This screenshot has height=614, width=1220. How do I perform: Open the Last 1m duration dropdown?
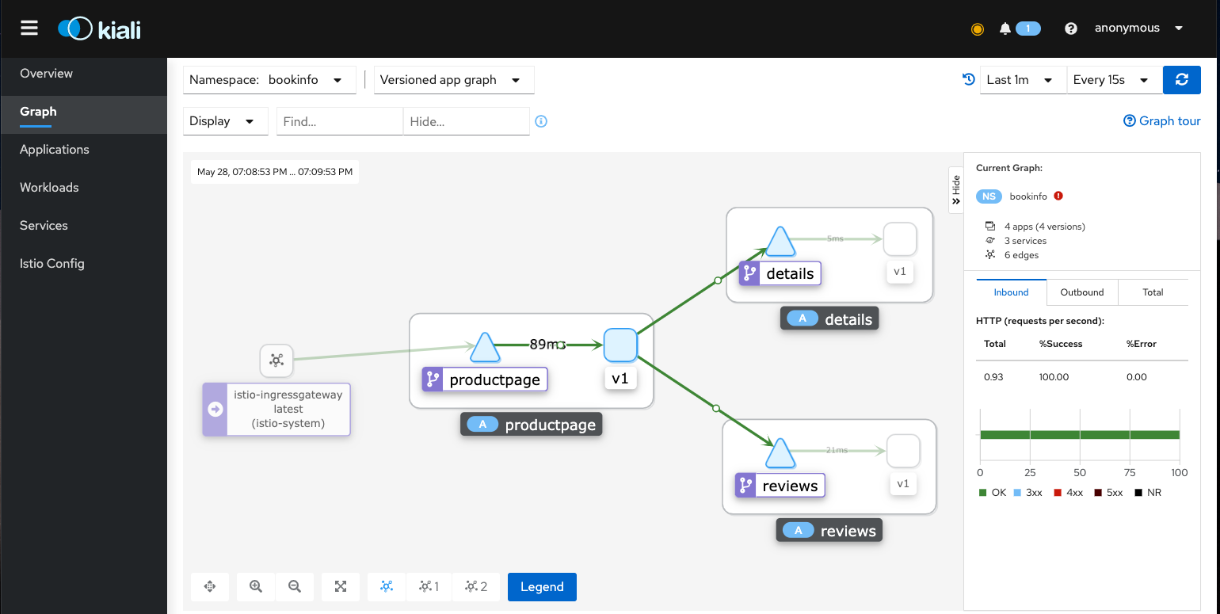tap(1024, 80)
